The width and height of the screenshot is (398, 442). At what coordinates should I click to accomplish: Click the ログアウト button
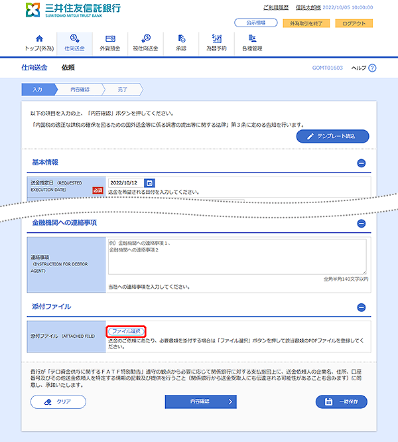pyautogui.click(x=354, y=23)
